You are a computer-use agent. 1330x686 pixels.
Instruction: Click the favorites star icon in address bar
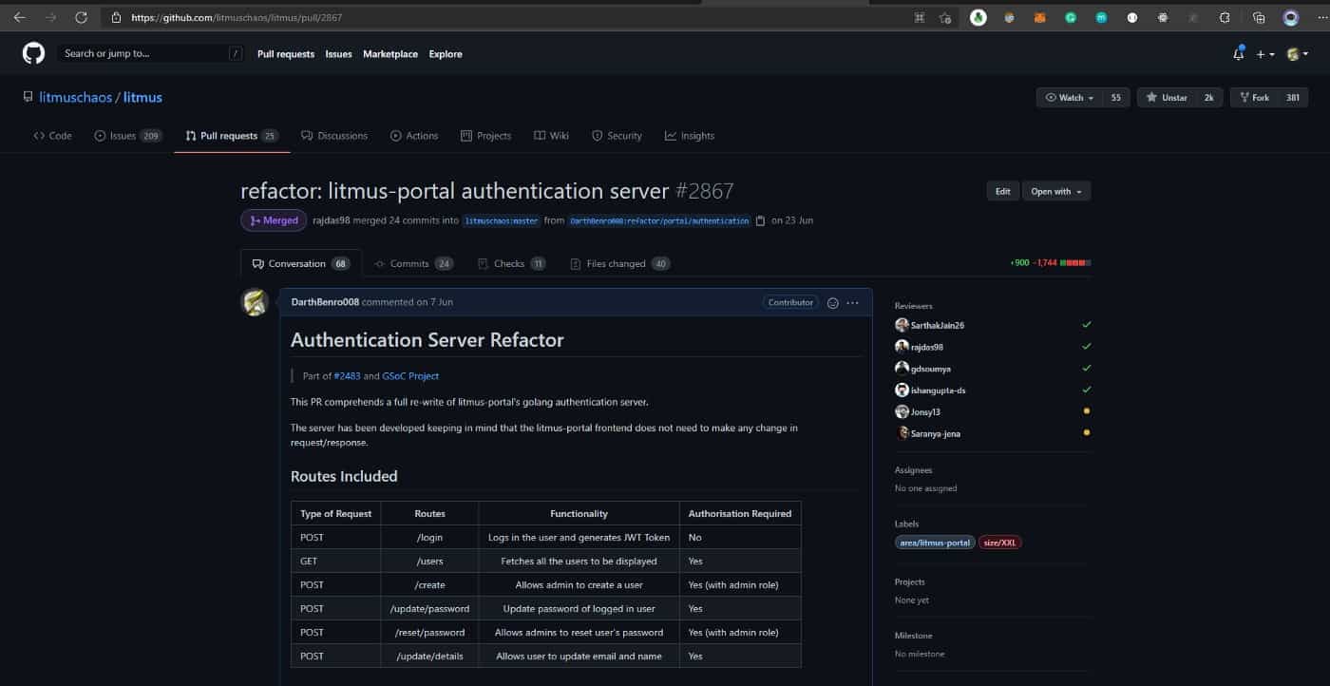point(945,17)
